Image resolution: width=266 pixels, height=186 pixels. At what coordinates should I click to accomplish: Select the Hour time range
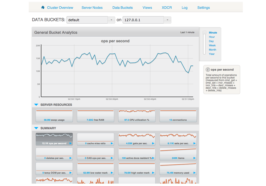pos(212,37)
